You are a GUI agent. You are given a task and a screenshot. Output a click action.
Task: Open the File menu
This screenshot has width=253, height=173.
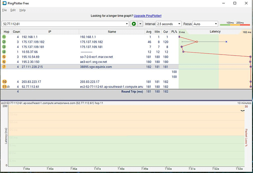coord(5,10)
